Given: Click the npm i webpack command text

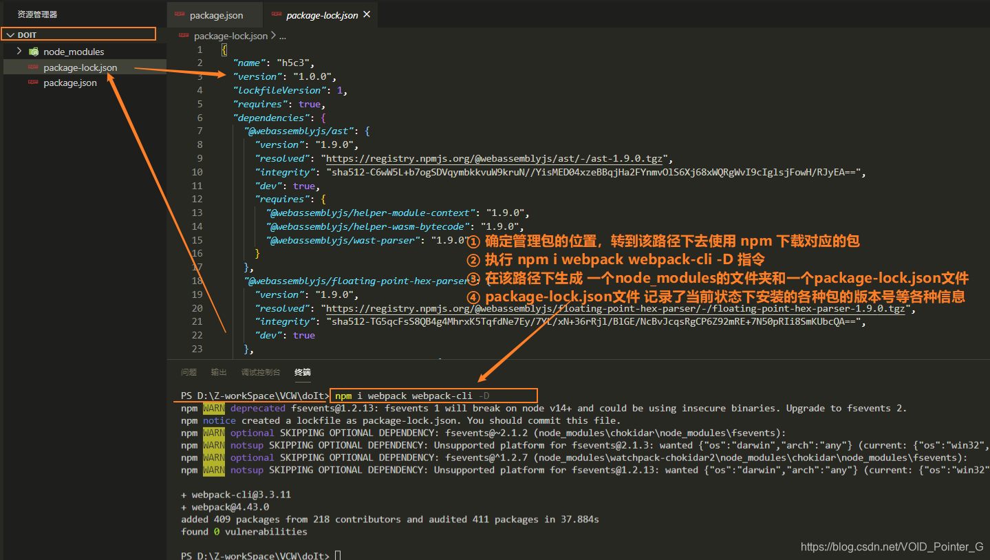Looking at the screenshot, I should click(x=413, y=396).
